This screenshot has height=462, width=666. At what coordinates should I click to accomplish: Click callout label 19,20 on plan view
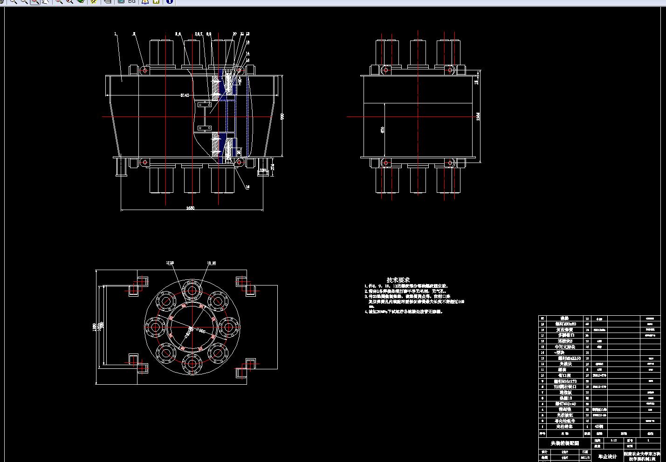click(x=211, y=263)
